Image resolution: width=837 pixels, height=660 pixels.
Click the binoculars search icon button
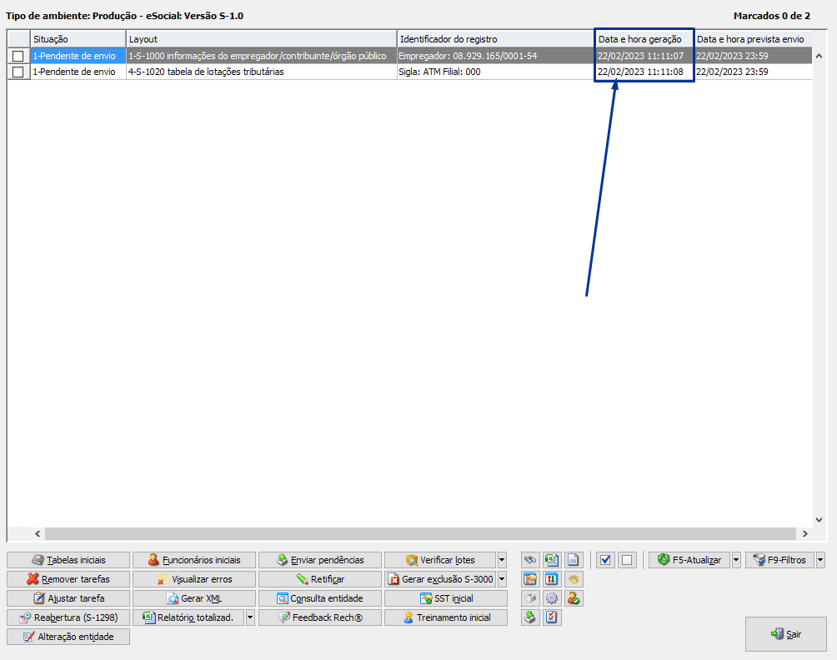(530, 560)
